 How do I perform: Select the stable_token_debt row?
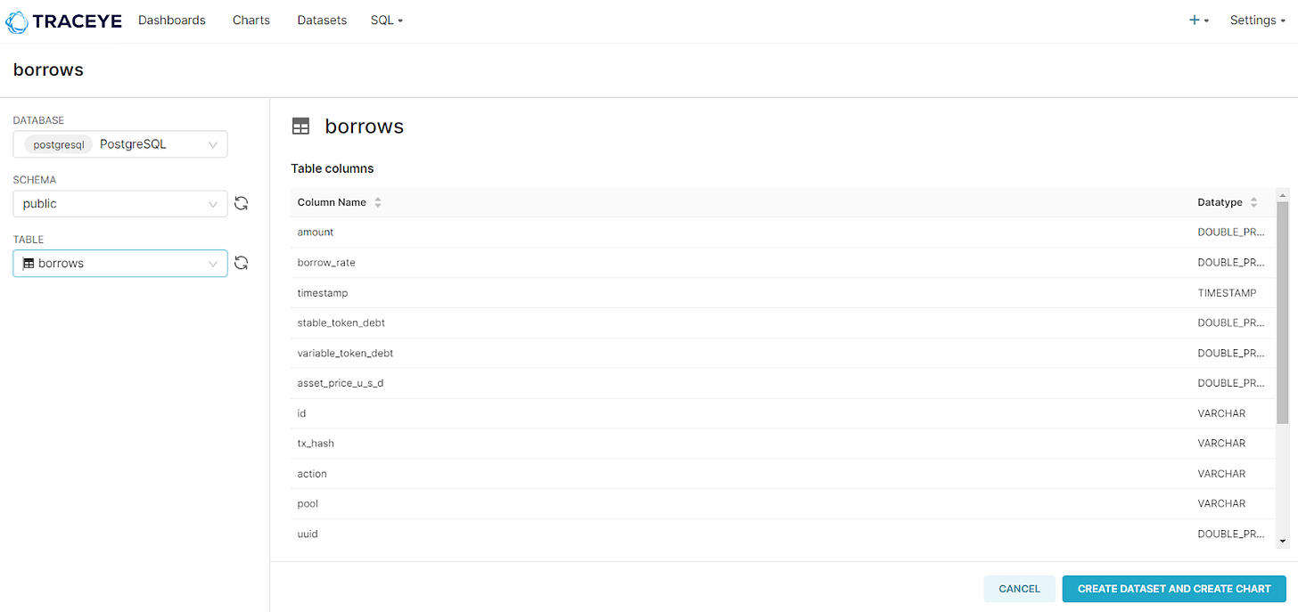coord(784,323)
